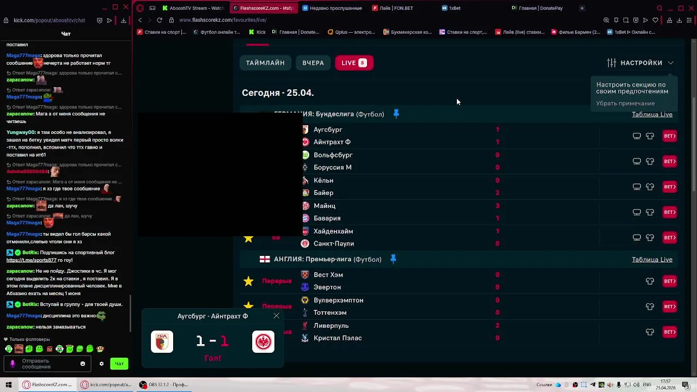The width and height of the screenshot is (697, 392).
Task: Click ENG language indicator in taskbar
Action: (647, 385)
